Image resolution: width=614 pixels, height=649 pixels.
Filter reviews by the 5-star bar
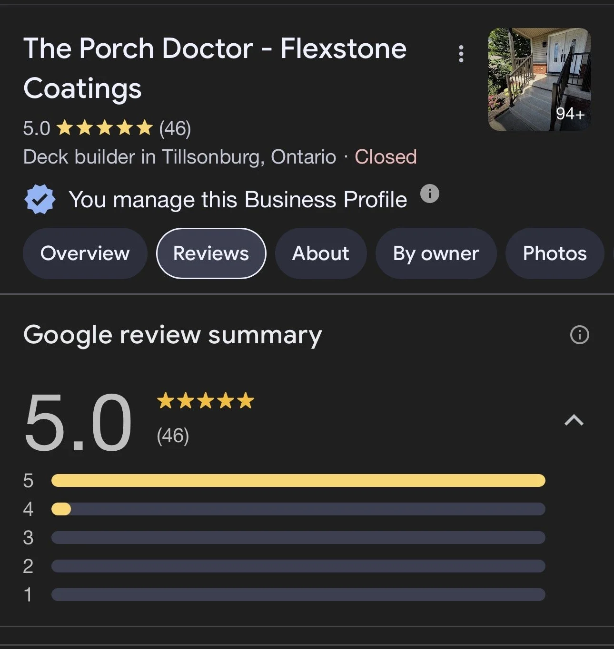298,480
